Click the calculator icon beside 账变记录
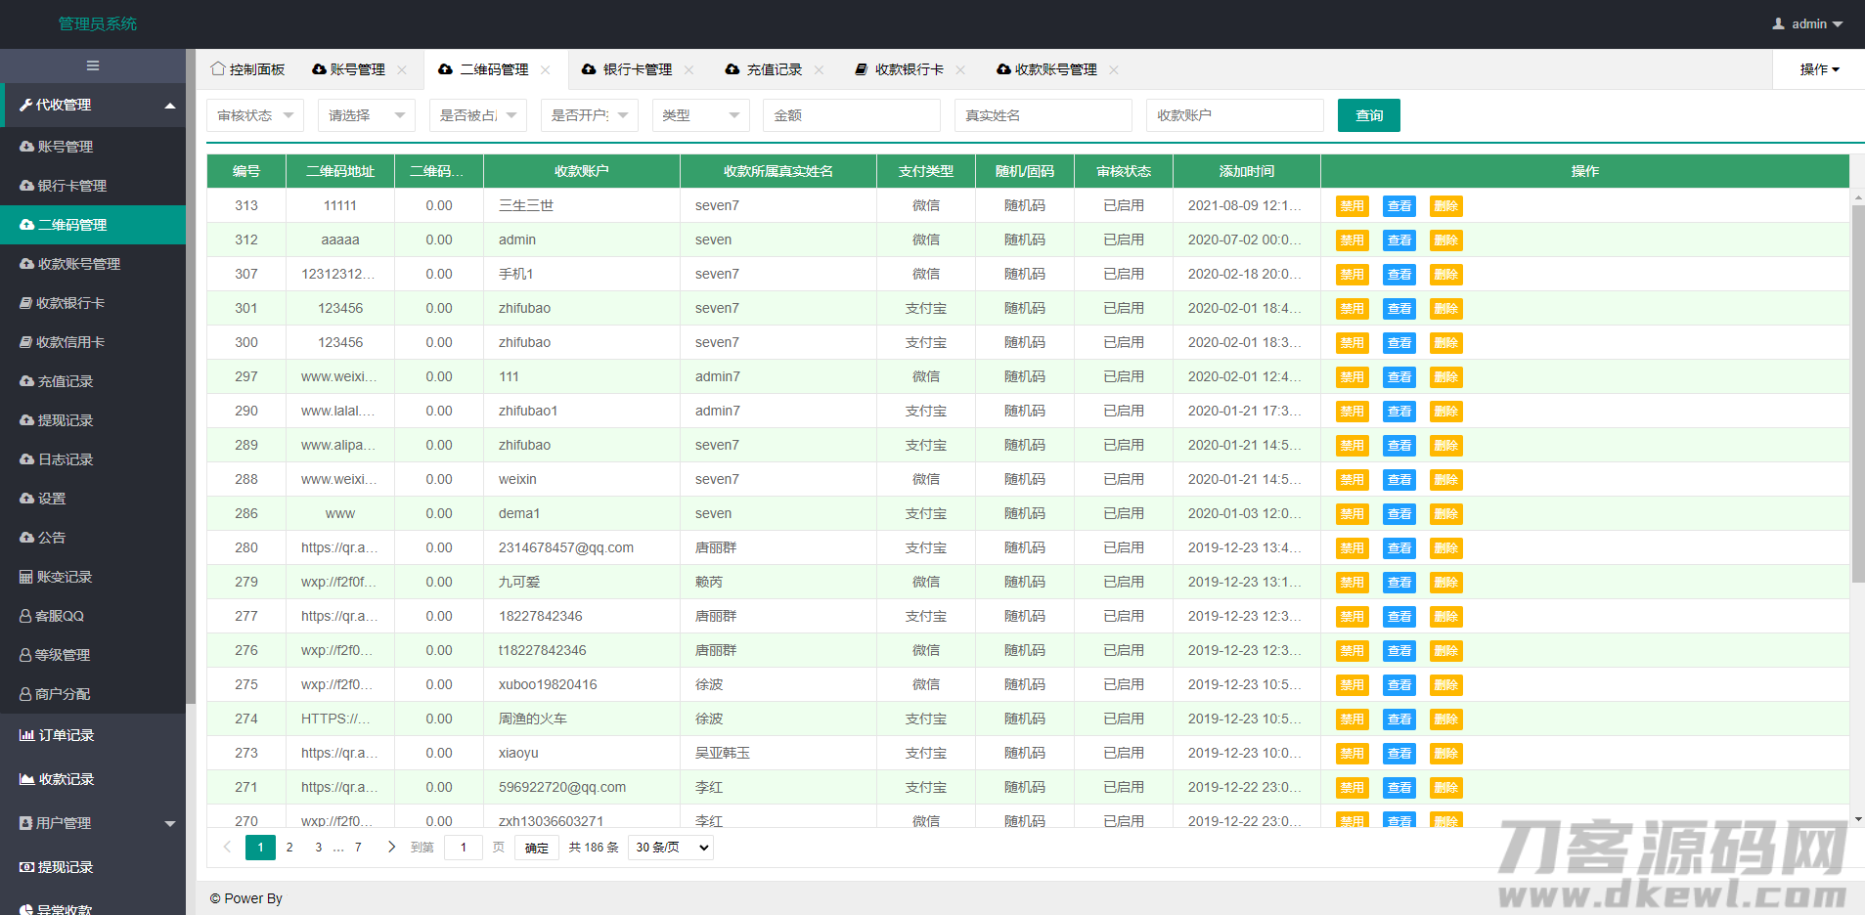The image size is (1865, 915). coord(26,577)
